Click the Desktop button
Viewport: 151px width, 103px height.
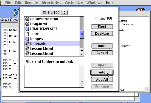(x=102, y=34)
